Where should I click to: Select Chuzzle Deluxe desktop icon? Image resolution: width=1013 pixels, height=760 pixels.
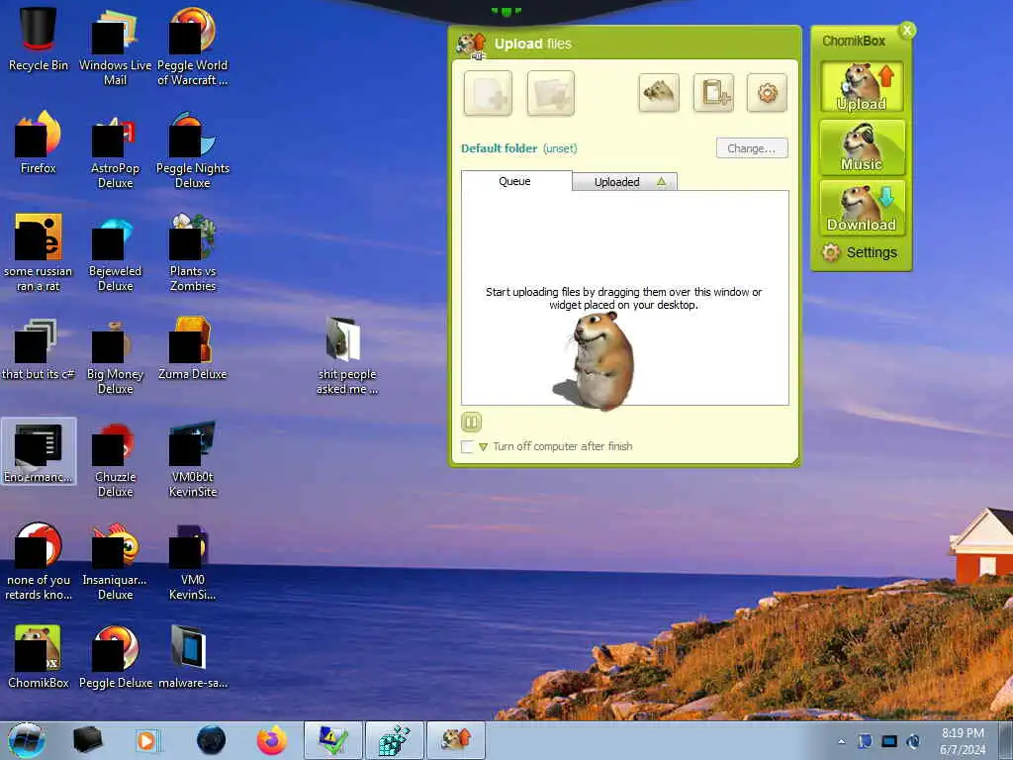click(115, 459)
